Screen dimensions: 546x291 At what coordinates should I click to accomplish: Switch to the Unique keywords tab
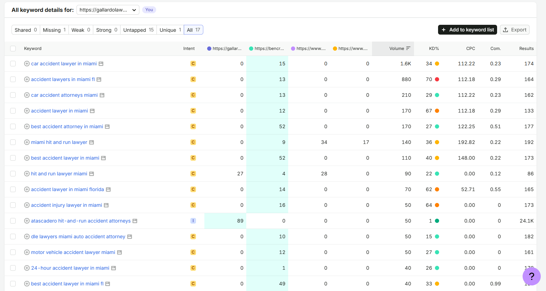170,30
